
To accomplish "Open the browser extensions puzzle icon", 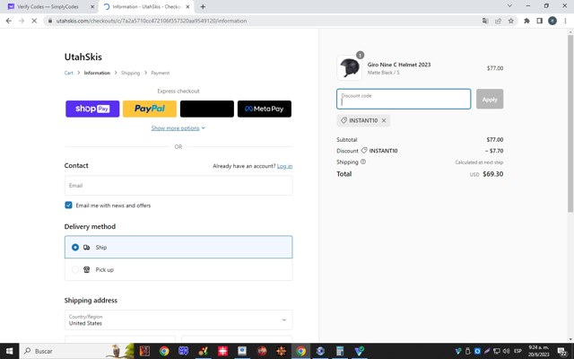I will tap(526, 21).
